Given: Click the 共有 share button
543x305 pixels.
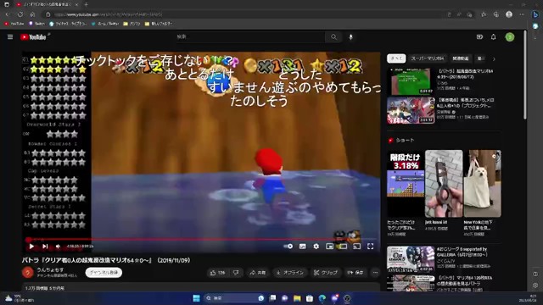Looking at the screenshot, I should (258, 273).
